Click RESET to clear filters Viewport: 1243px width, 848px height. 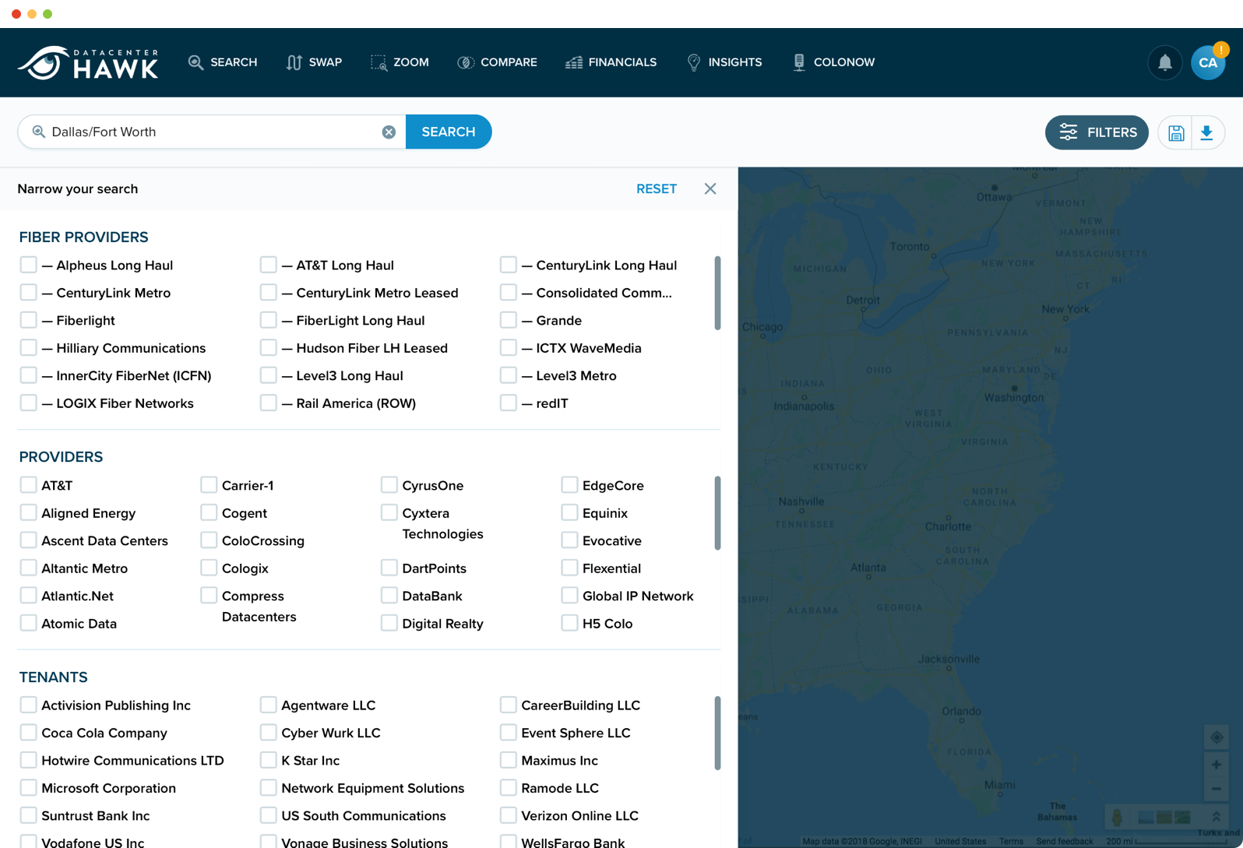(657, 188)
